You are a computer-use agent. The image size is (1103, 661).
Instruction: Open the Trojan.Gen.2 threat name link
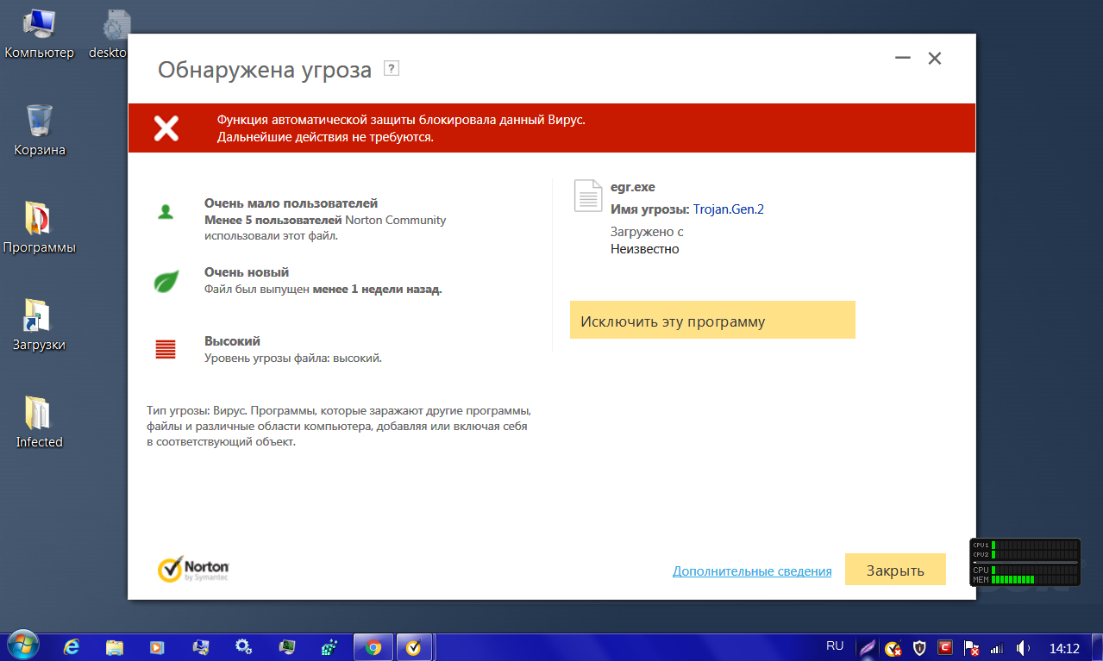(x=729, y=209)
